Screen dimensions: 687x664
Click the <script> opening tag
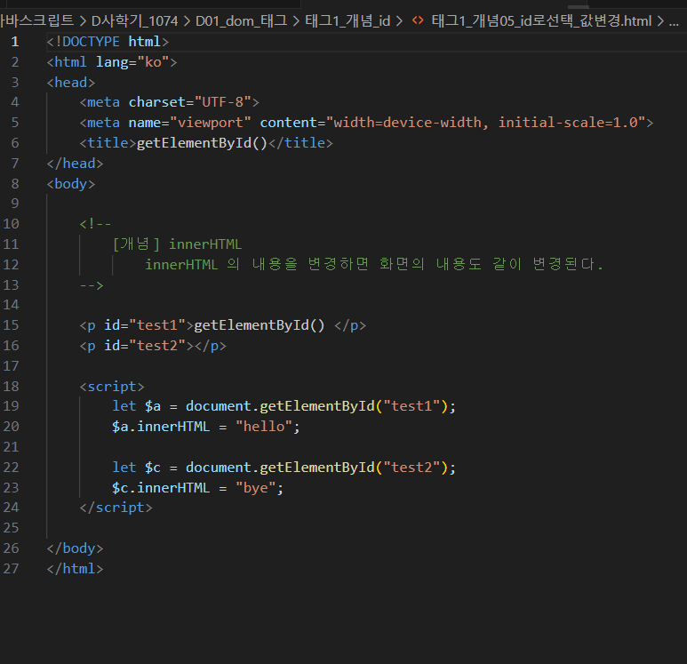112,386
